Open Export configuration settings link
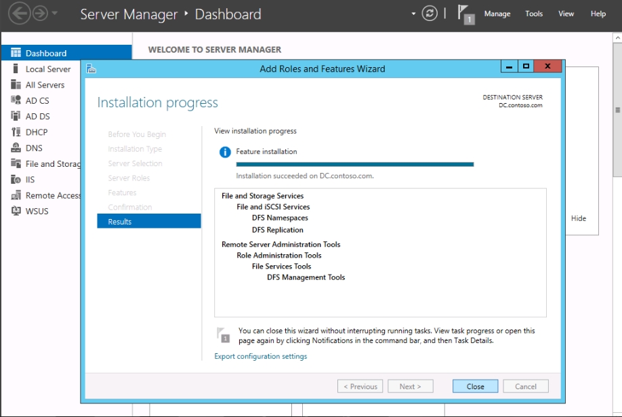This screenshot has width=622, height=417. (x=260, y=357)
